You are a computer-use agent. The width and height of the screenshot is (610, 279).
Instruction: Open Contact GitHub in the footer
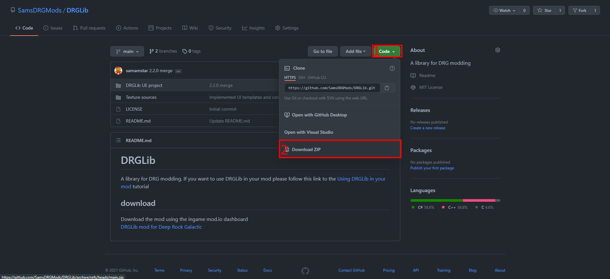click(x=352, y=270)
